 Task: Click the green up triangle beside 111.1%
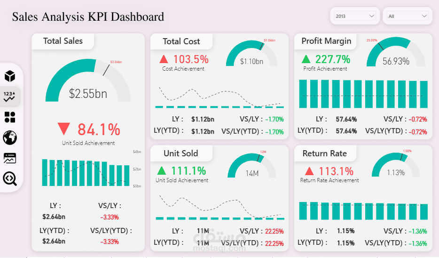click(x=162, y=170)
